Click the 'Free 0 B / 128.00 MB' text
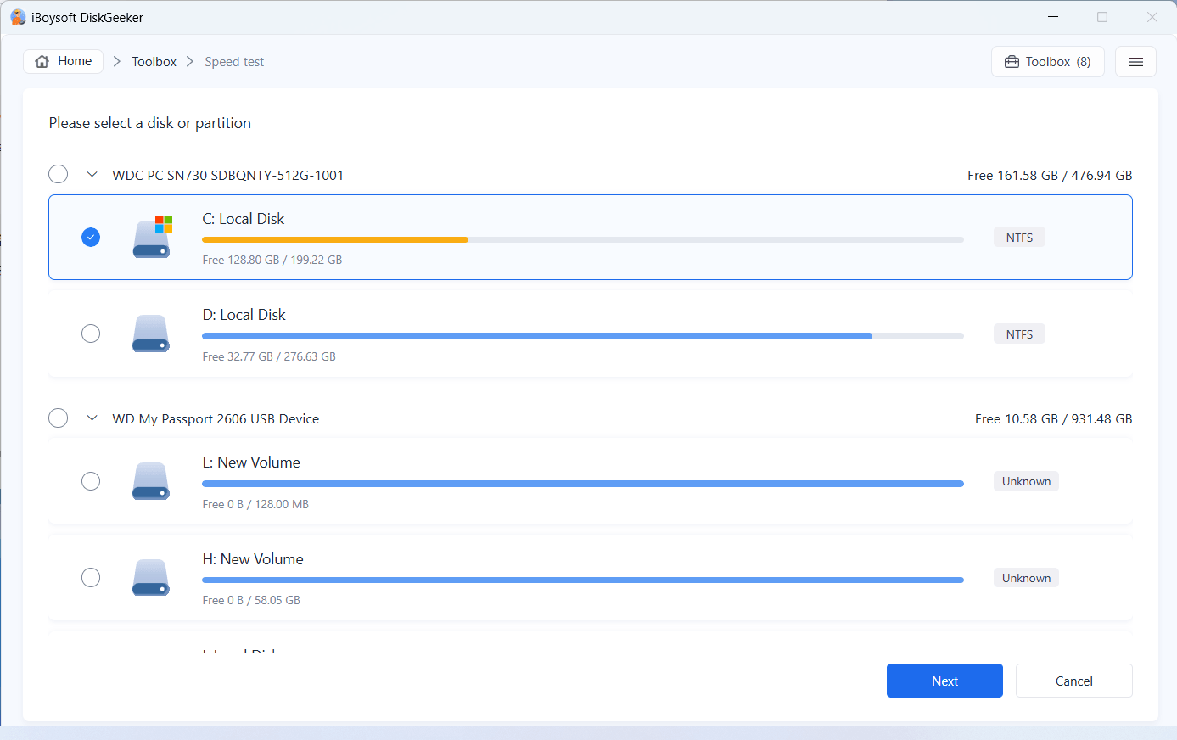Image resolution: width=1177 pixels, height=740 pixels. [255, 504]
